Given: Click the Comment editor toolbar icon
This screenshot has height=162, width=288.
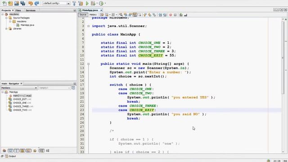Looking at the screenshot, I should point(181,15).
